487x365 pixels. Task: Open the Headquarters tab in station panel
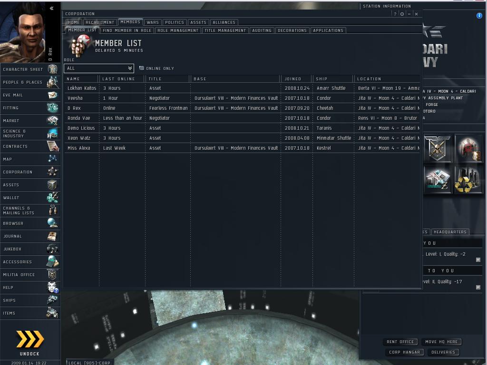coord(450,232)
